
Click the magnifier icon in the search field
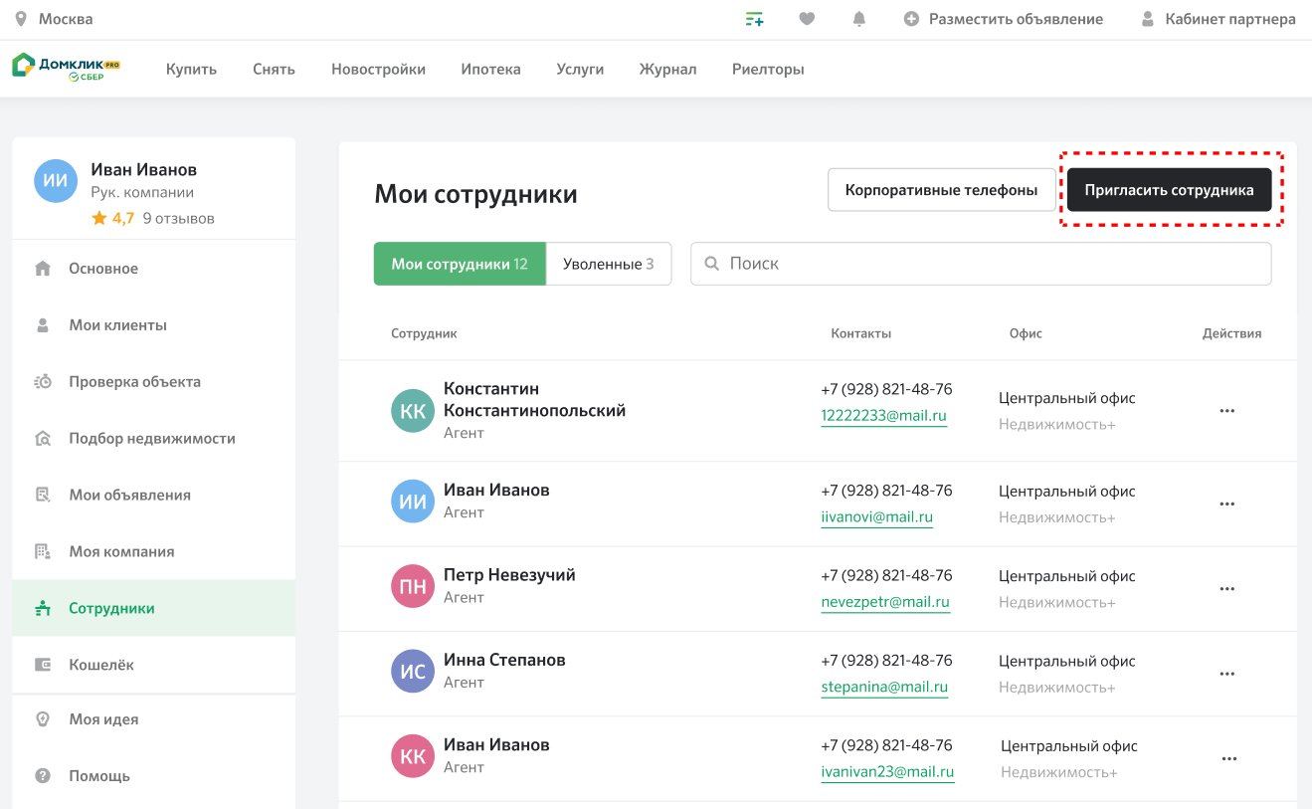712,264
